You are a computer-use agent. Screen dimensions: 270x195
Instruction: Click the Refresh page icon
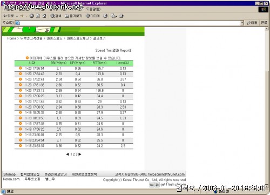tap(38, 16)
